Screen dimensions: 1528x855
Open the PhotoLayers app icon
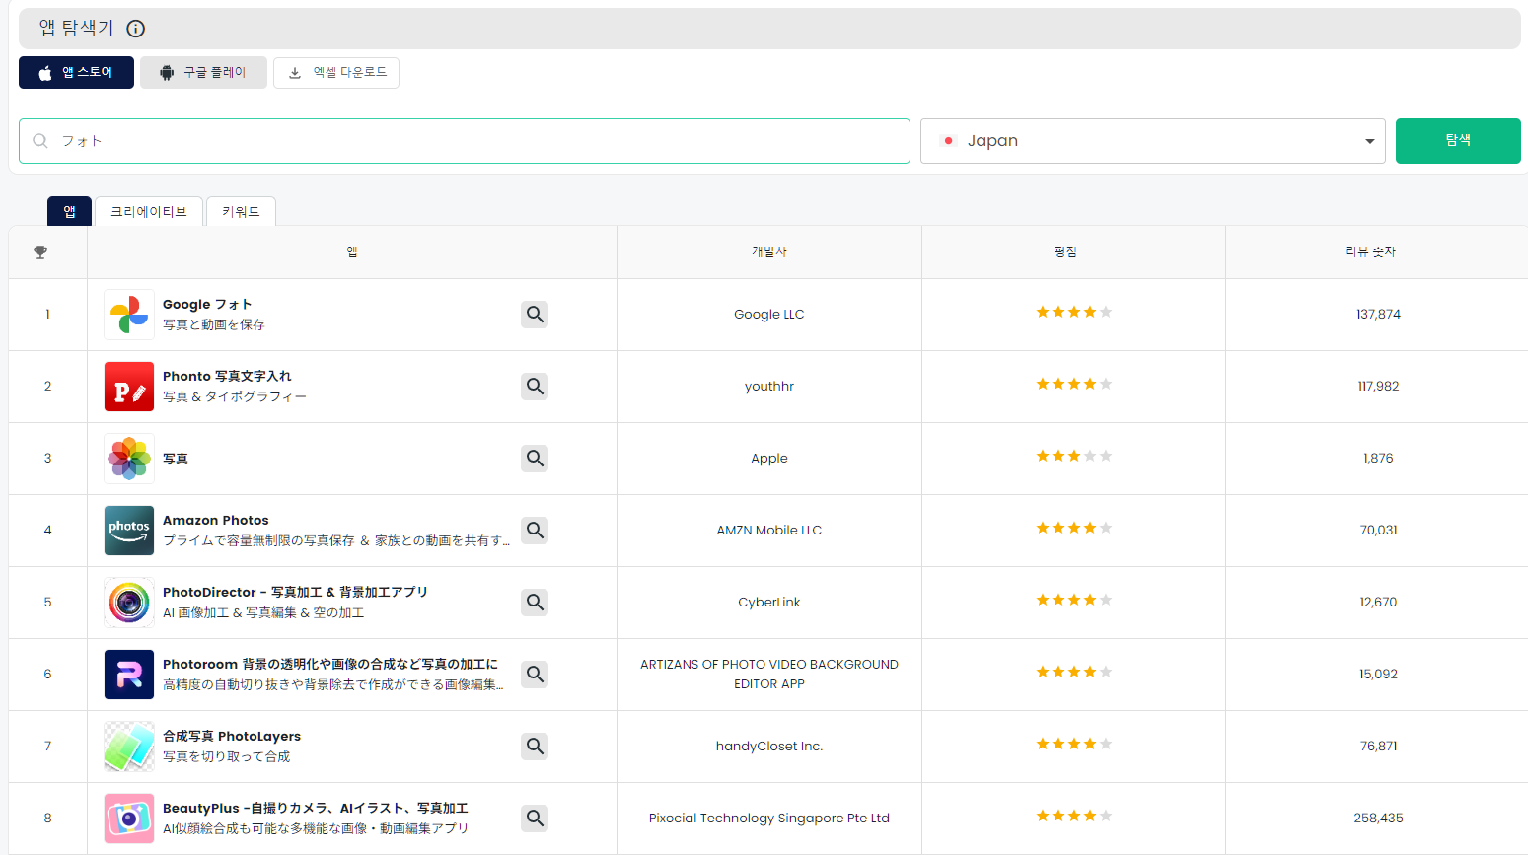pos(129,747)
